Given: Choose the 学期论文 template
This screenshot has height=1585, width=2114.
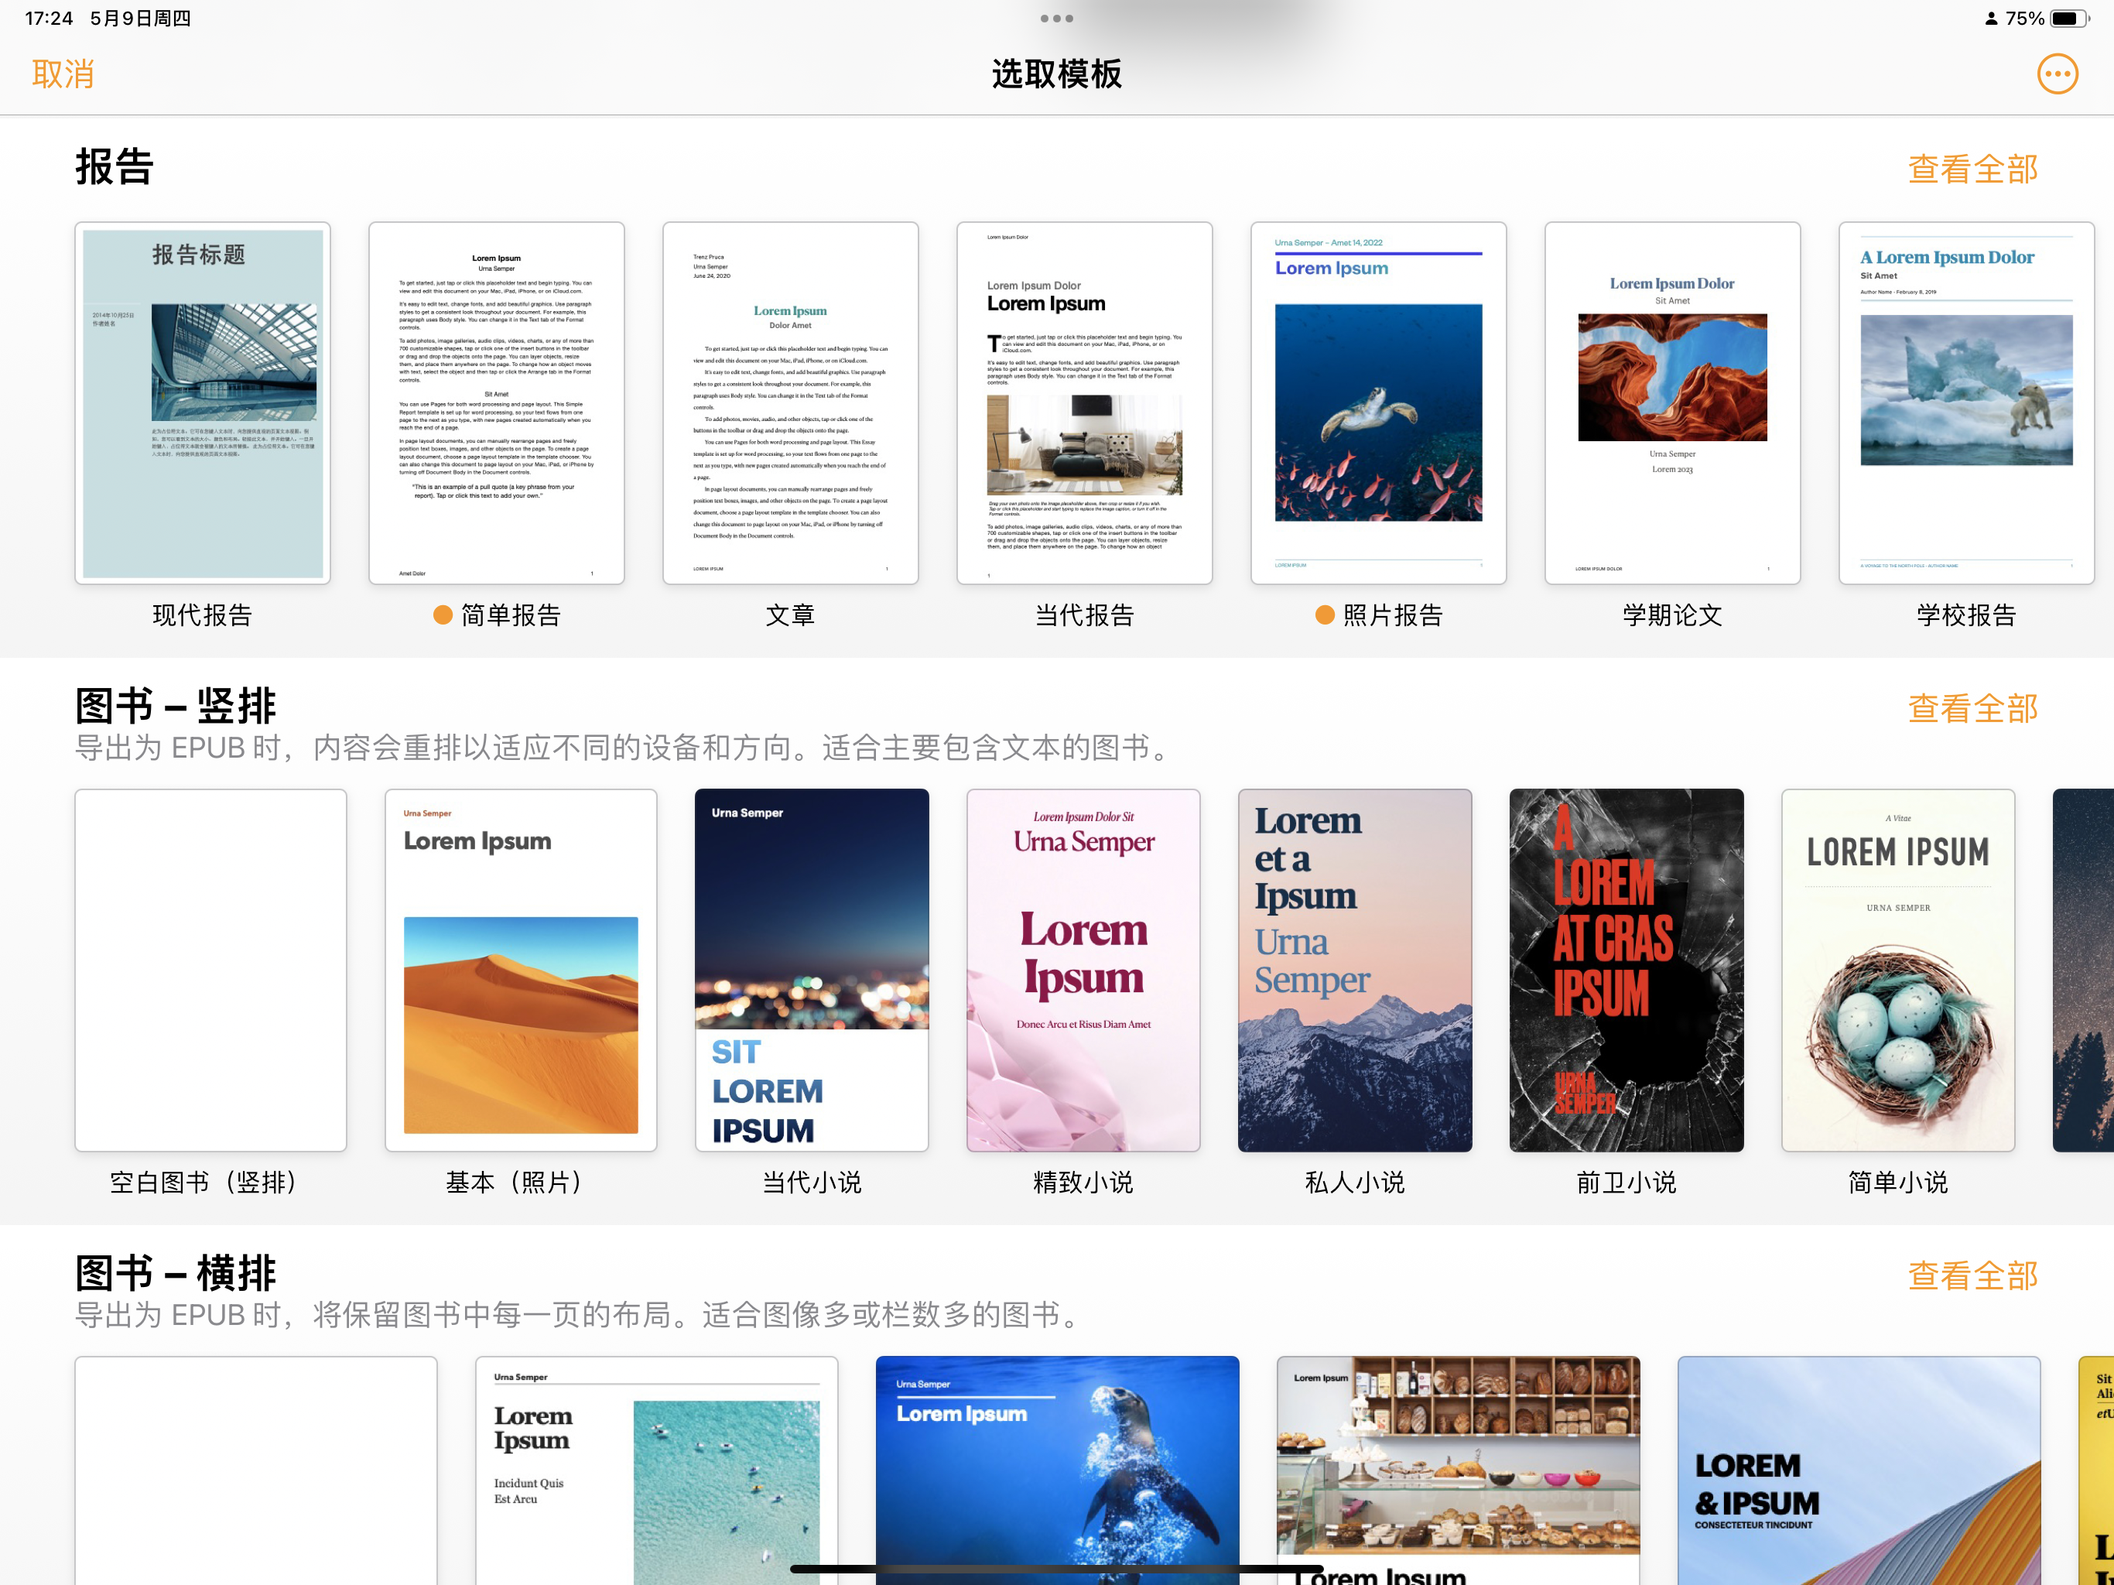Looking at the screenshot, I should [x=1671, y=402].
